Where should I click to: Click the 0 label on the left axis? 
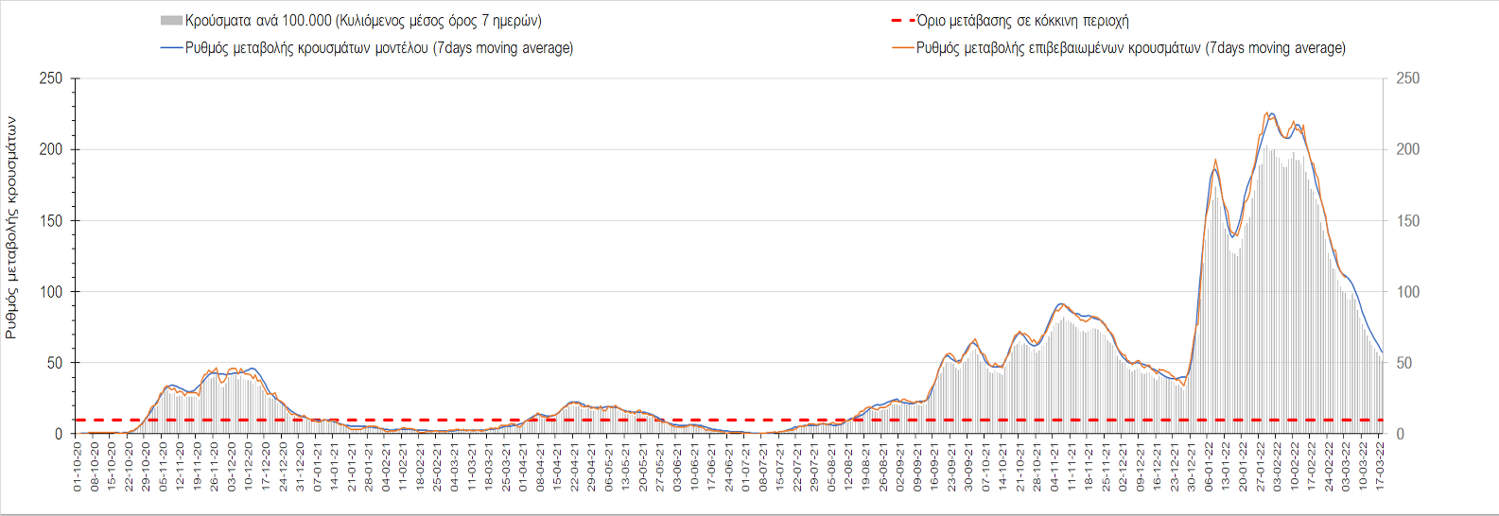pos(58,435)
